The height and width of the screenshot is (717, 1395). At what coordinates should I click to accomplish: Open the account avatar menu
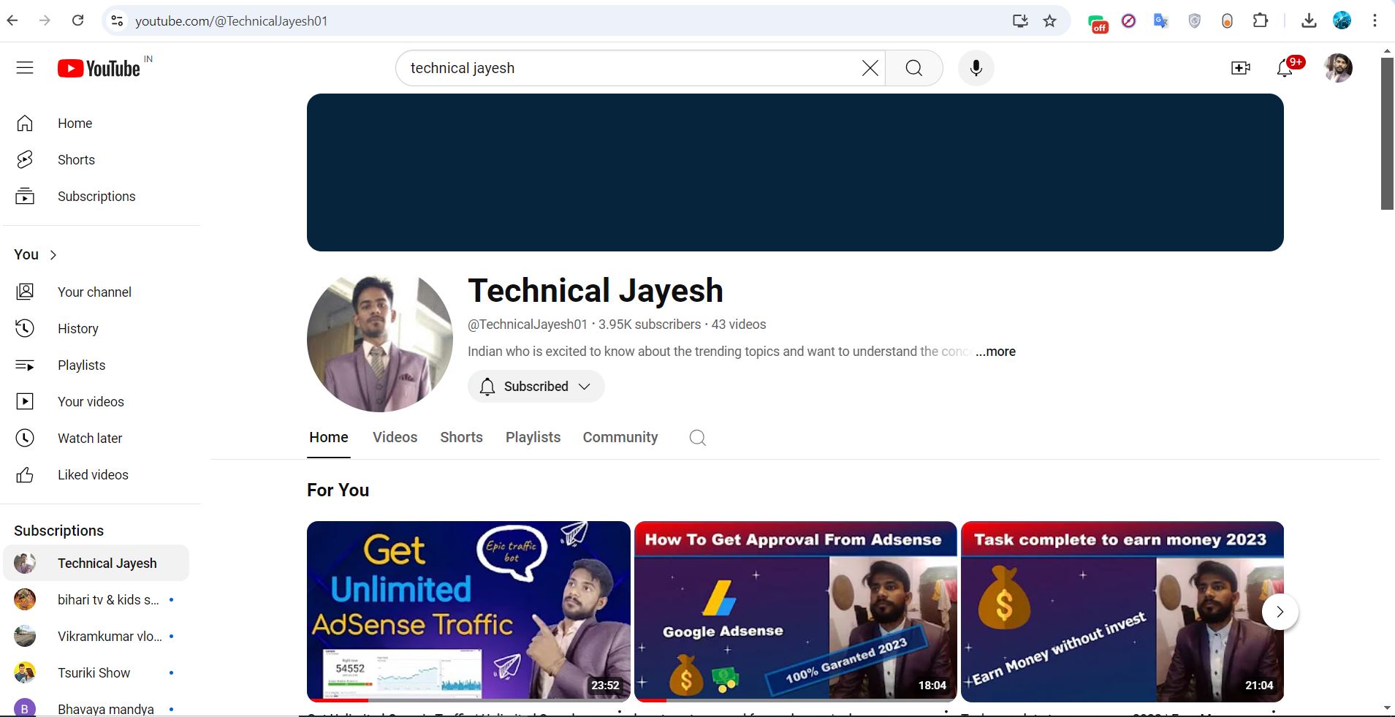(1338, 68)
